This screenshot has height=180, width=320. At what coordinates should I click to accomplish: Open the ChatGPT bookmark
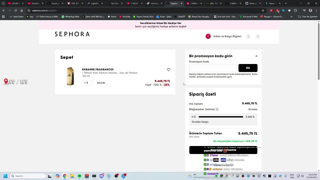pyautogui.click(x=180, y=17)
